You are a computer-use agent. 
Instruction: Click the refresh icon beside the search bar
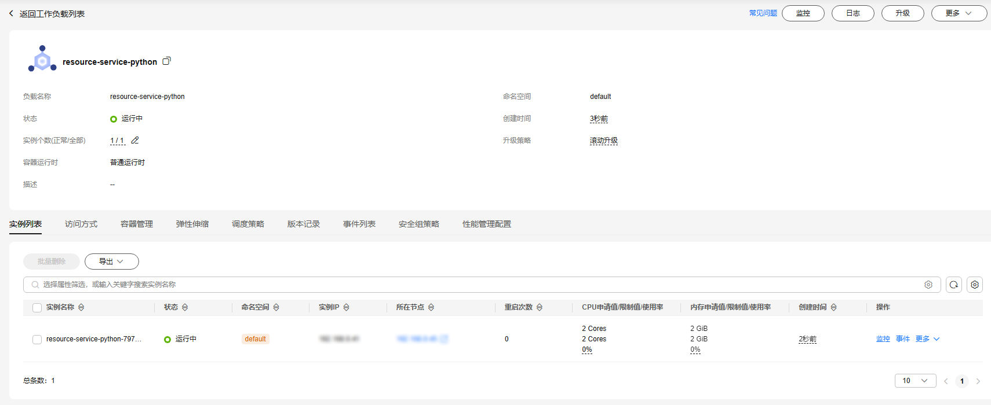click(x=954, y=285)
